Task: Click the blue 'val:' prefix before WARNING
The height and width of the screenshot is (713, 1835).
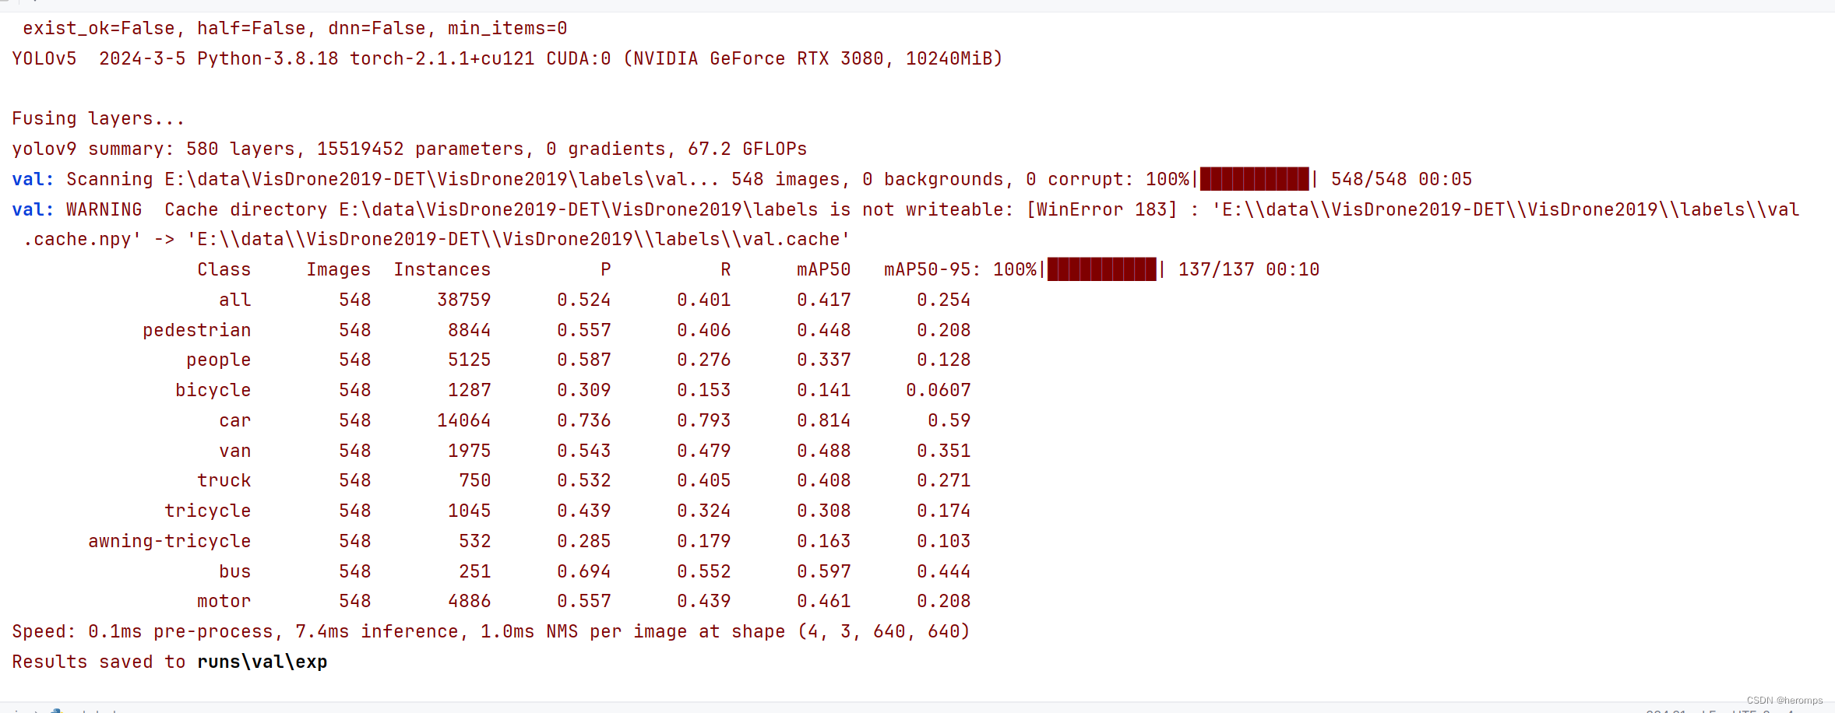Action: (33, 209)
